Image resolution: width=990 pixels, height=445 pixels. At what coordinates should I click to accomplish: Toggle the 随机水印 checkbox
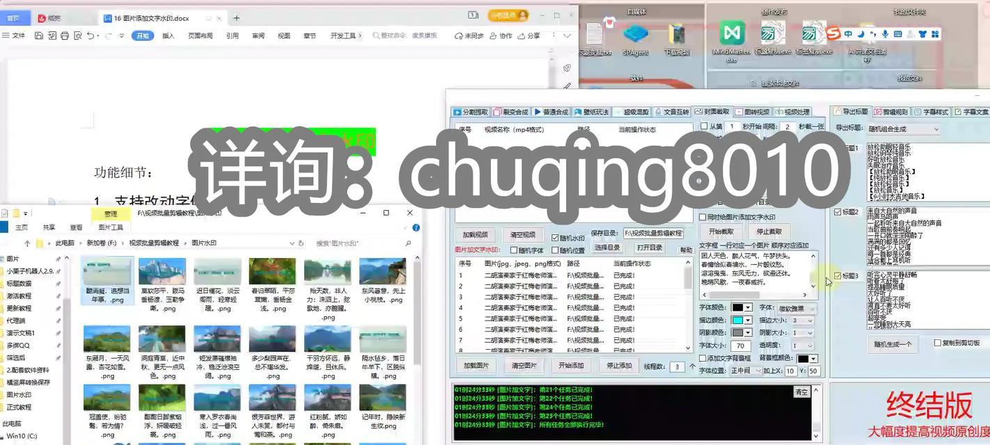coord(556,237)
